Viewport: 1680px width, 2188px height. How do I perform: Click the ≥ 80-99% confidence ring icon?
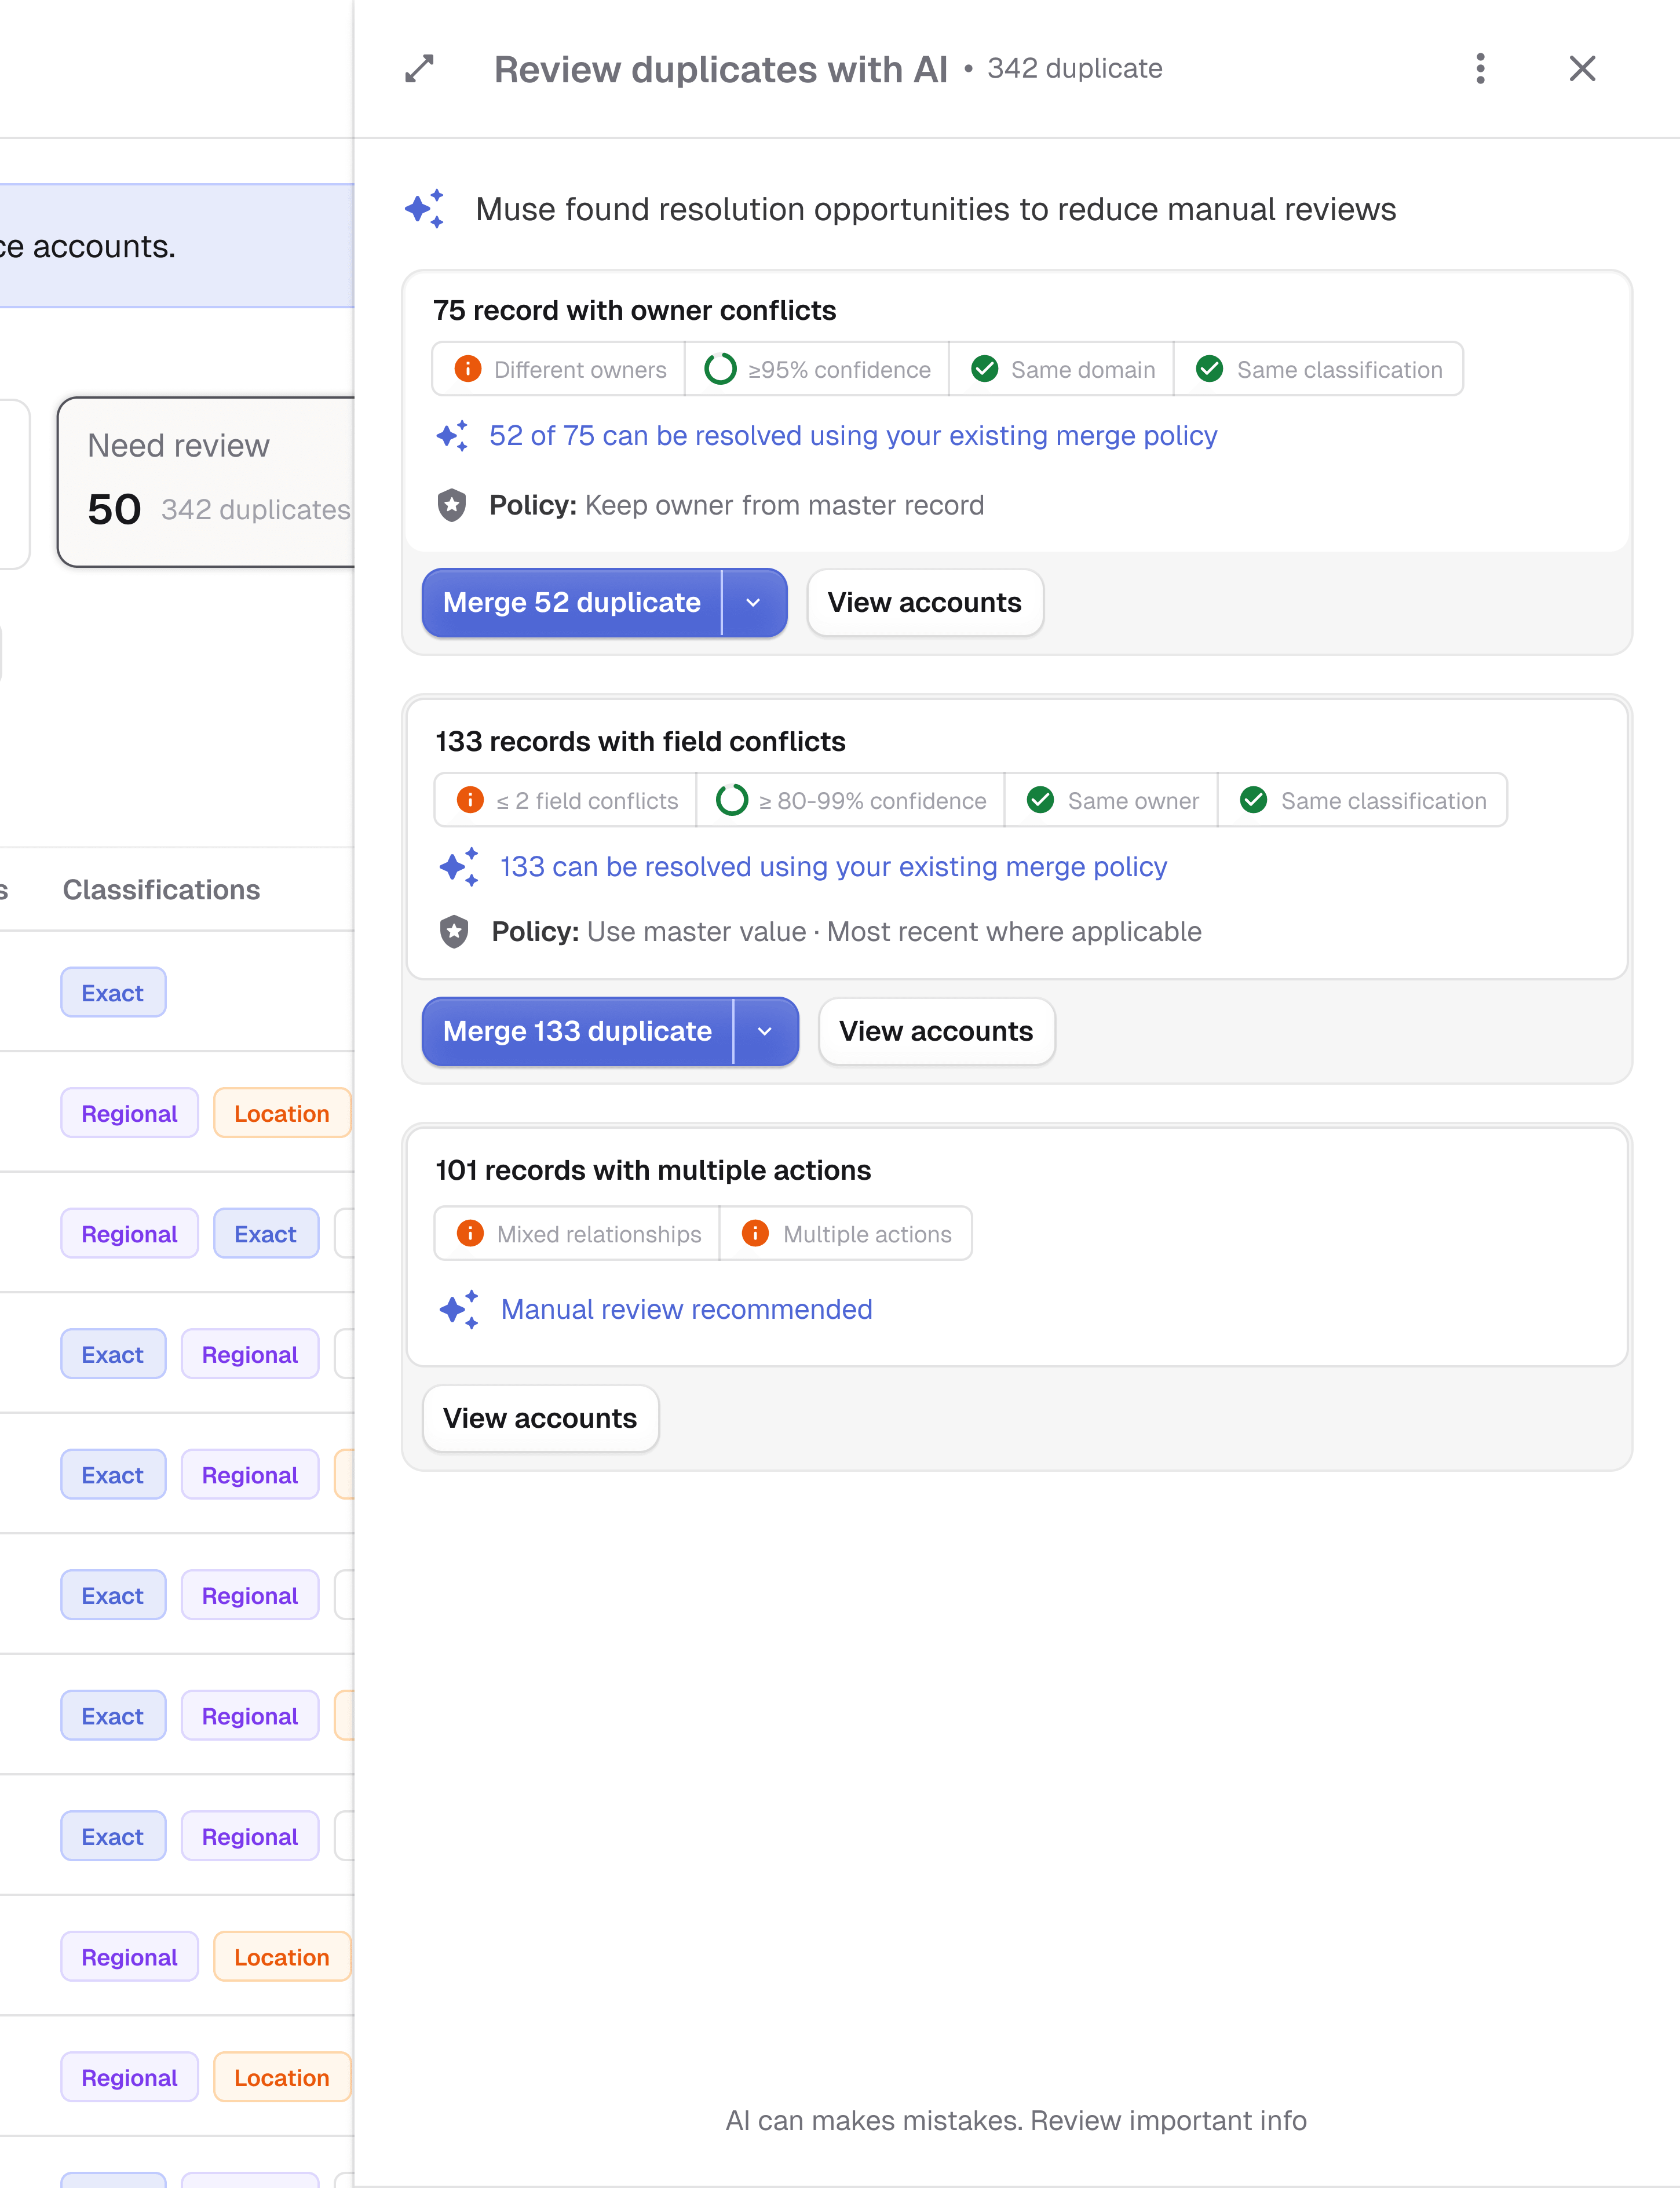732,800
